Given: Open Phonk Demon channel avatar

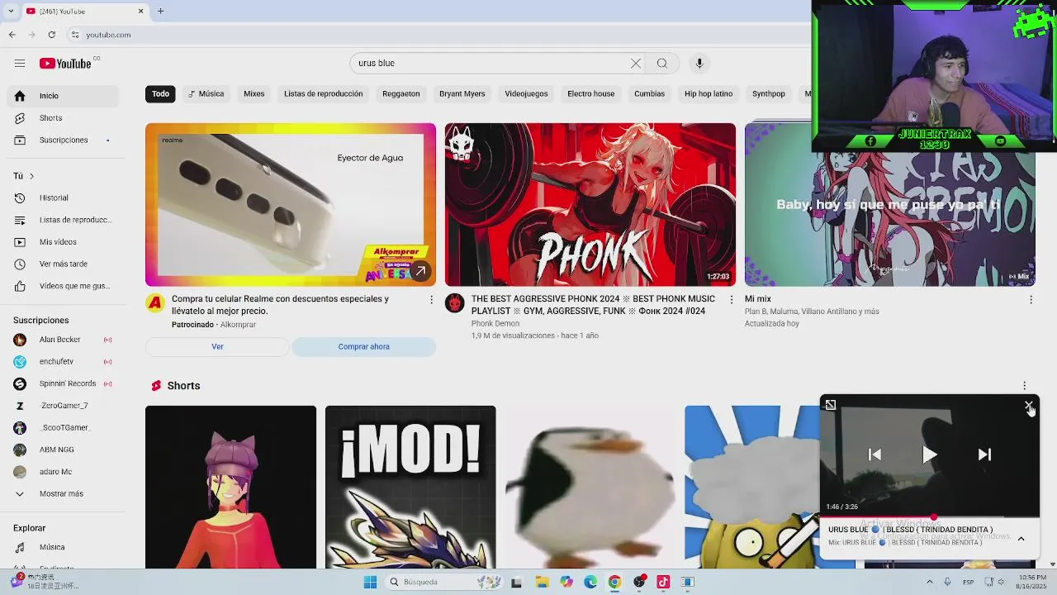Looking at the screenshot, I should [x=455, y=304].
